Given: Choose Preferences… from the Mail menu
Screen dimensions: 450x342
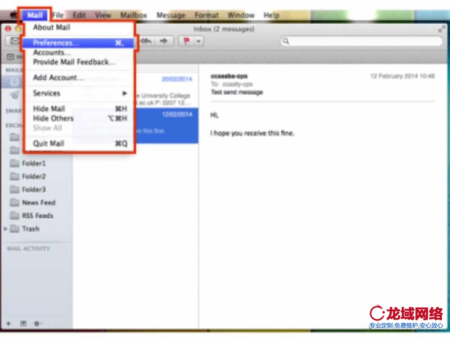Looking at the screenshot, I should coord(56,43).
